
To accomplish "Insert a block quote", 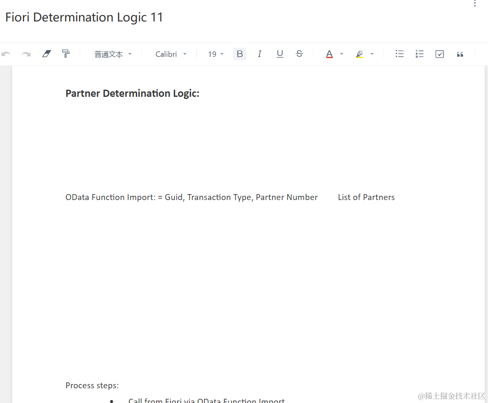I will click(460, 54).
